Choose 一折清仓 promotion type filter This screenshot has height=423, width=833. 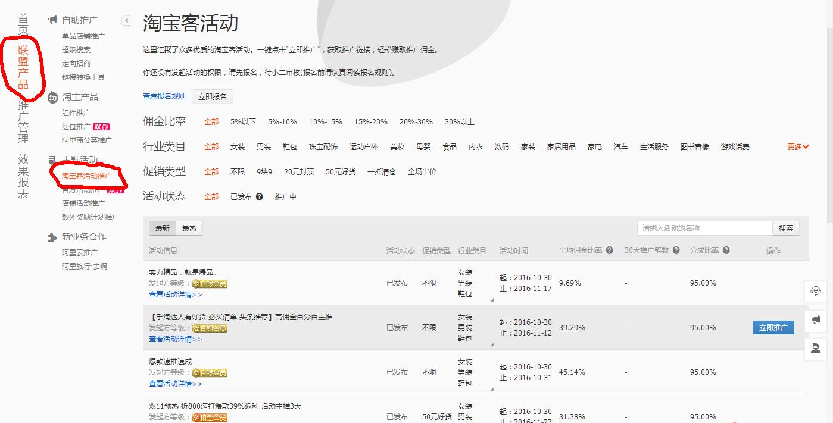click(x=381, y=171)
